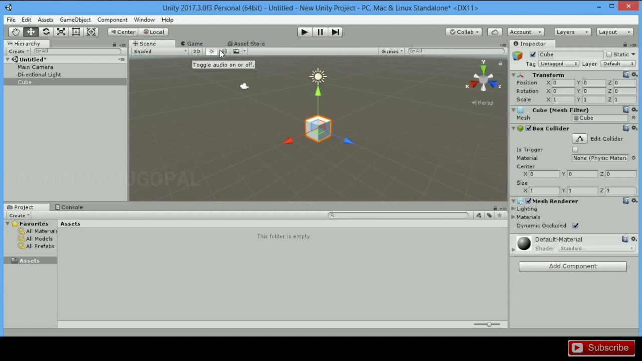This screenshot has width=642, height=361.
Task: Toggle scene audio on or off
Action: point(224,51)
